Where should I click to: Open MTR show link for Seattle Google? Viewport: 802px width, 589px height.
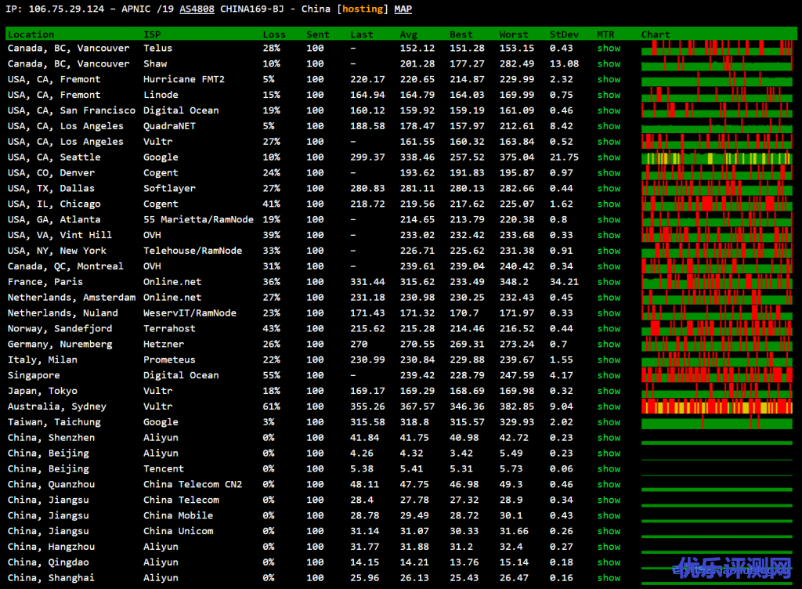tap(609, 157)
